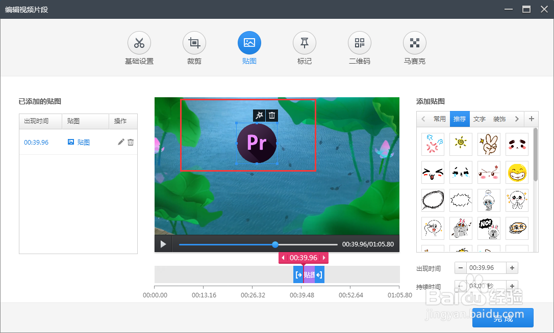Click the 00:39.96/01:05.80 playback time text

tap(368, 244)
